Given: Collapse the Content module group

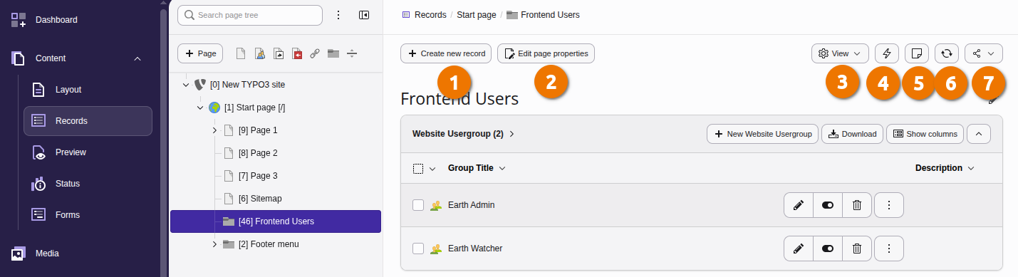Looking at the screenshot, I should 137,58.
